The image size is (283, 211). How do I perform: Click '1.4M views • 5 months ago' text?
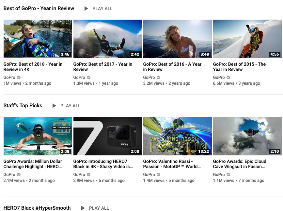pos(169,181)
